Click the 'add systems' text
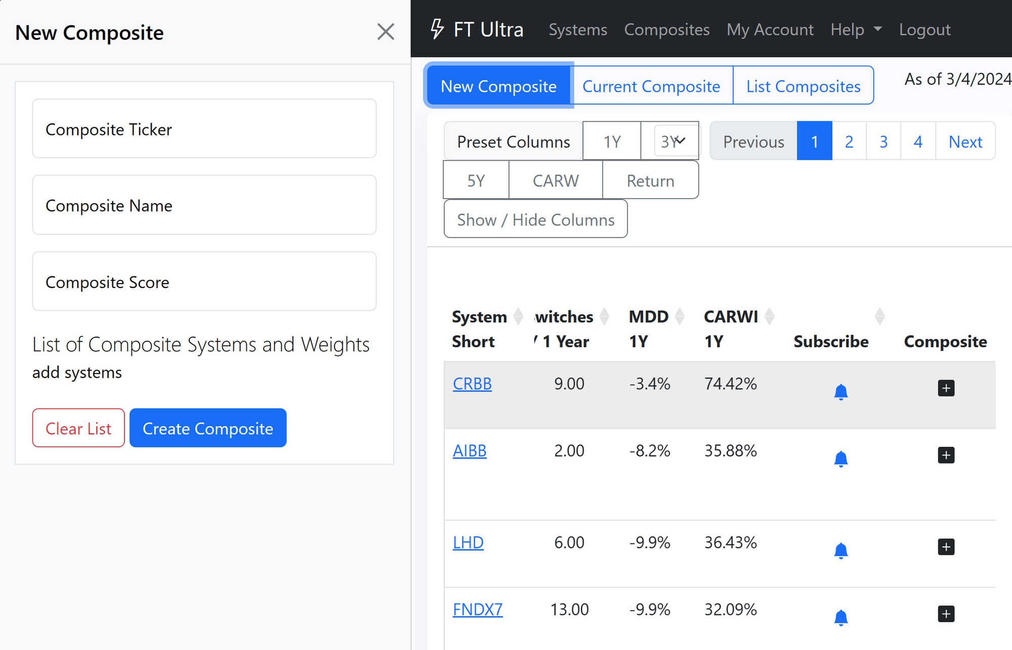 [x=77, y=372]
